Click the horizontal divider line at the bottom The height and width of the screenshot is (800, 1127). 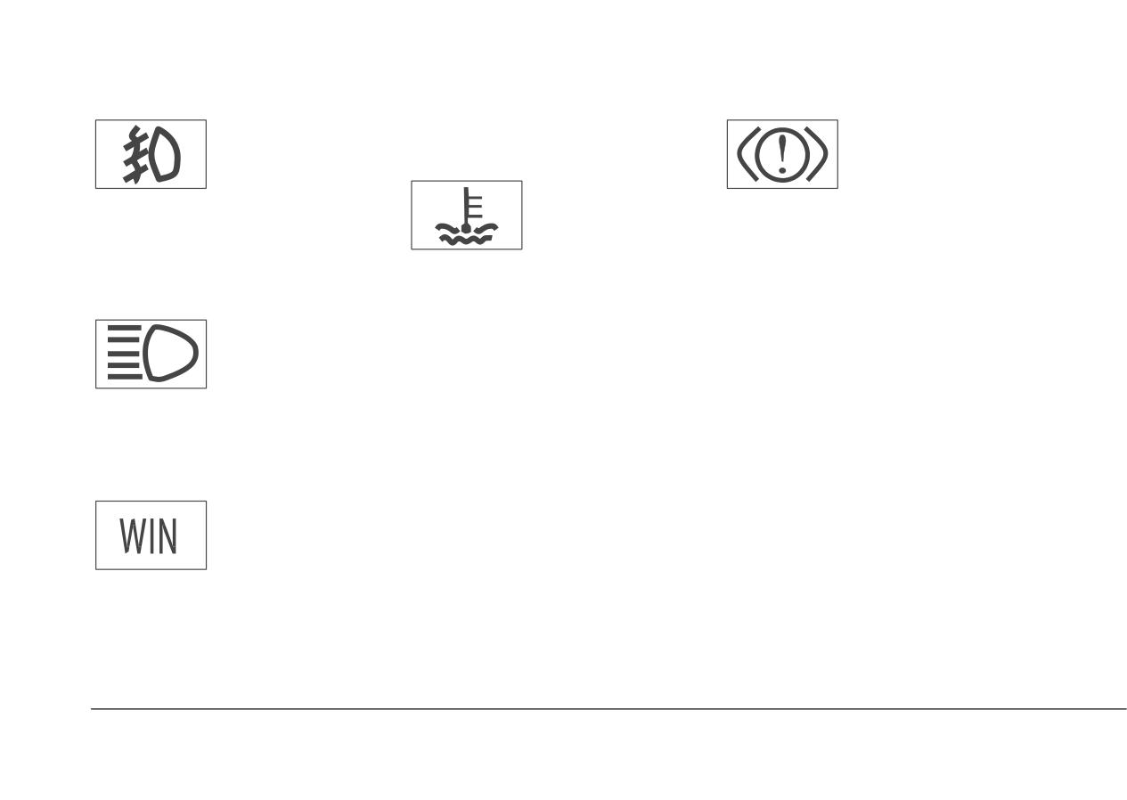608,709
